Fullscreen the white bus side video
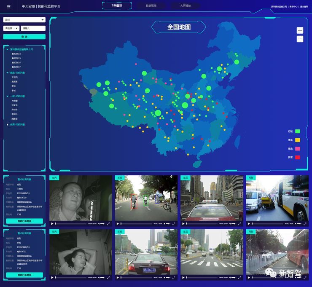This screenshot has width=312, height=287. pos(305,224)
